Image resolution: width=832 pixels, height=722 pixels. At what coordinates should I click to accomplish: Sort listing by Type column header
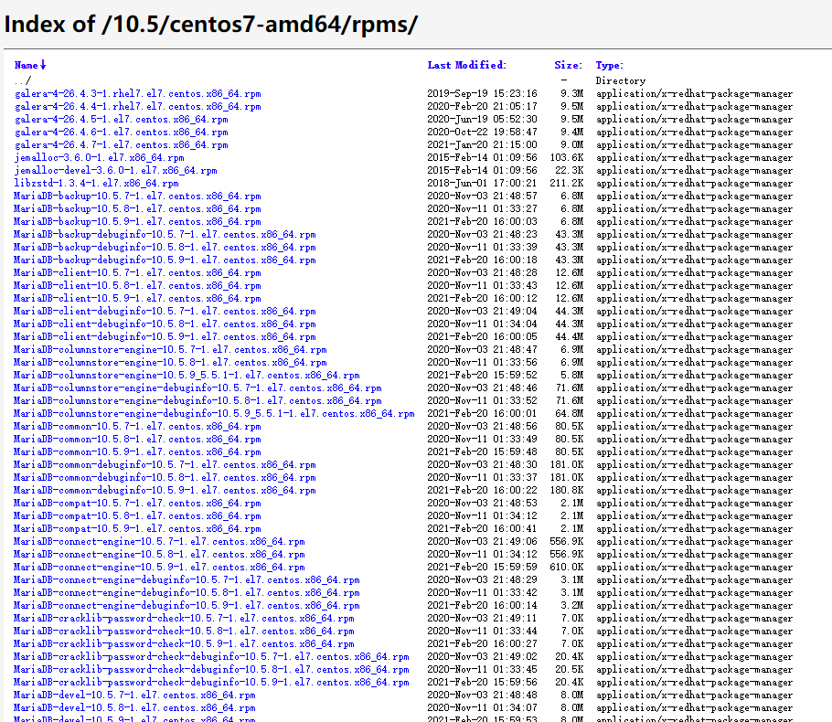pyautogui.click(x=609, y=65)
